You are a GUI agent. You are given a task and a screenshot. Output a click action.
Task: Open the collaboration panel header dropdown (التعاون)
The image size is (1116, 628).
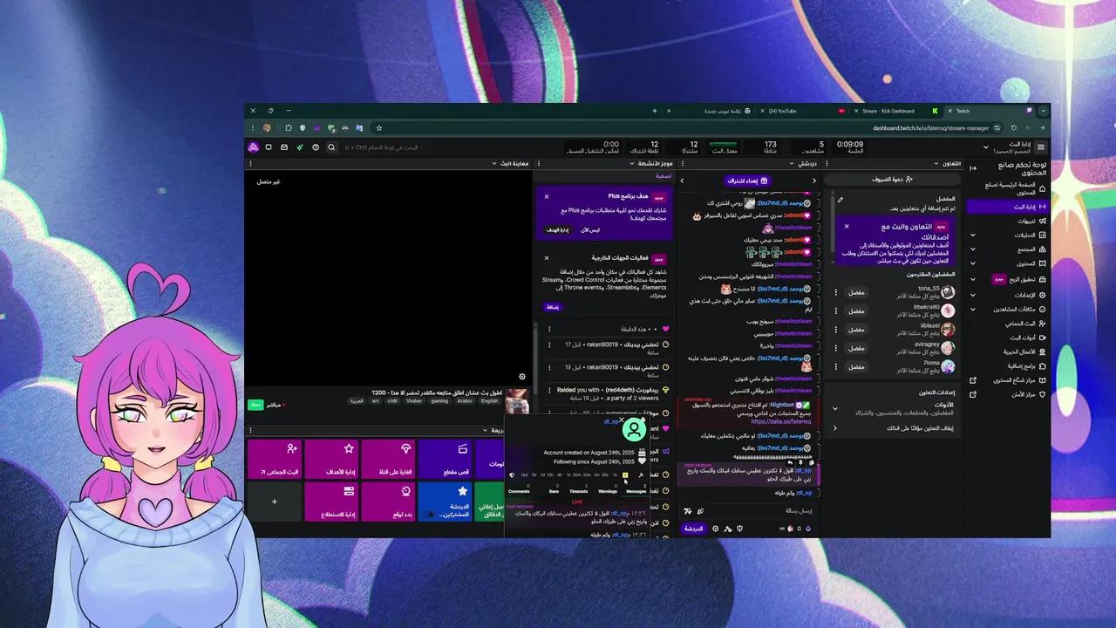[936, 163]
